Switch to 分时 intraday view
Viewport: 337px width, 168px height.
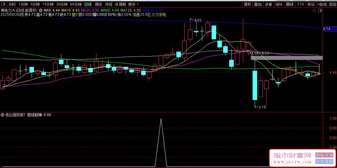[x=12, y=4]
